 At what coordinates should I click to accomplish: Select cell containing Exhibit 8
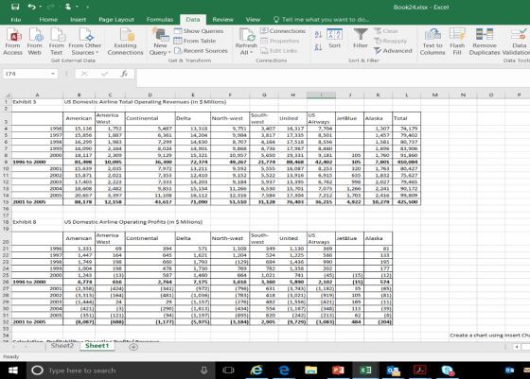coord(37,222)
